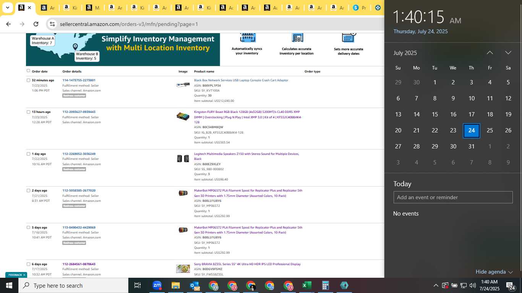Show hidden system tray icons chevron
This screenshot has width=522, height=293.
coord(436,285)
